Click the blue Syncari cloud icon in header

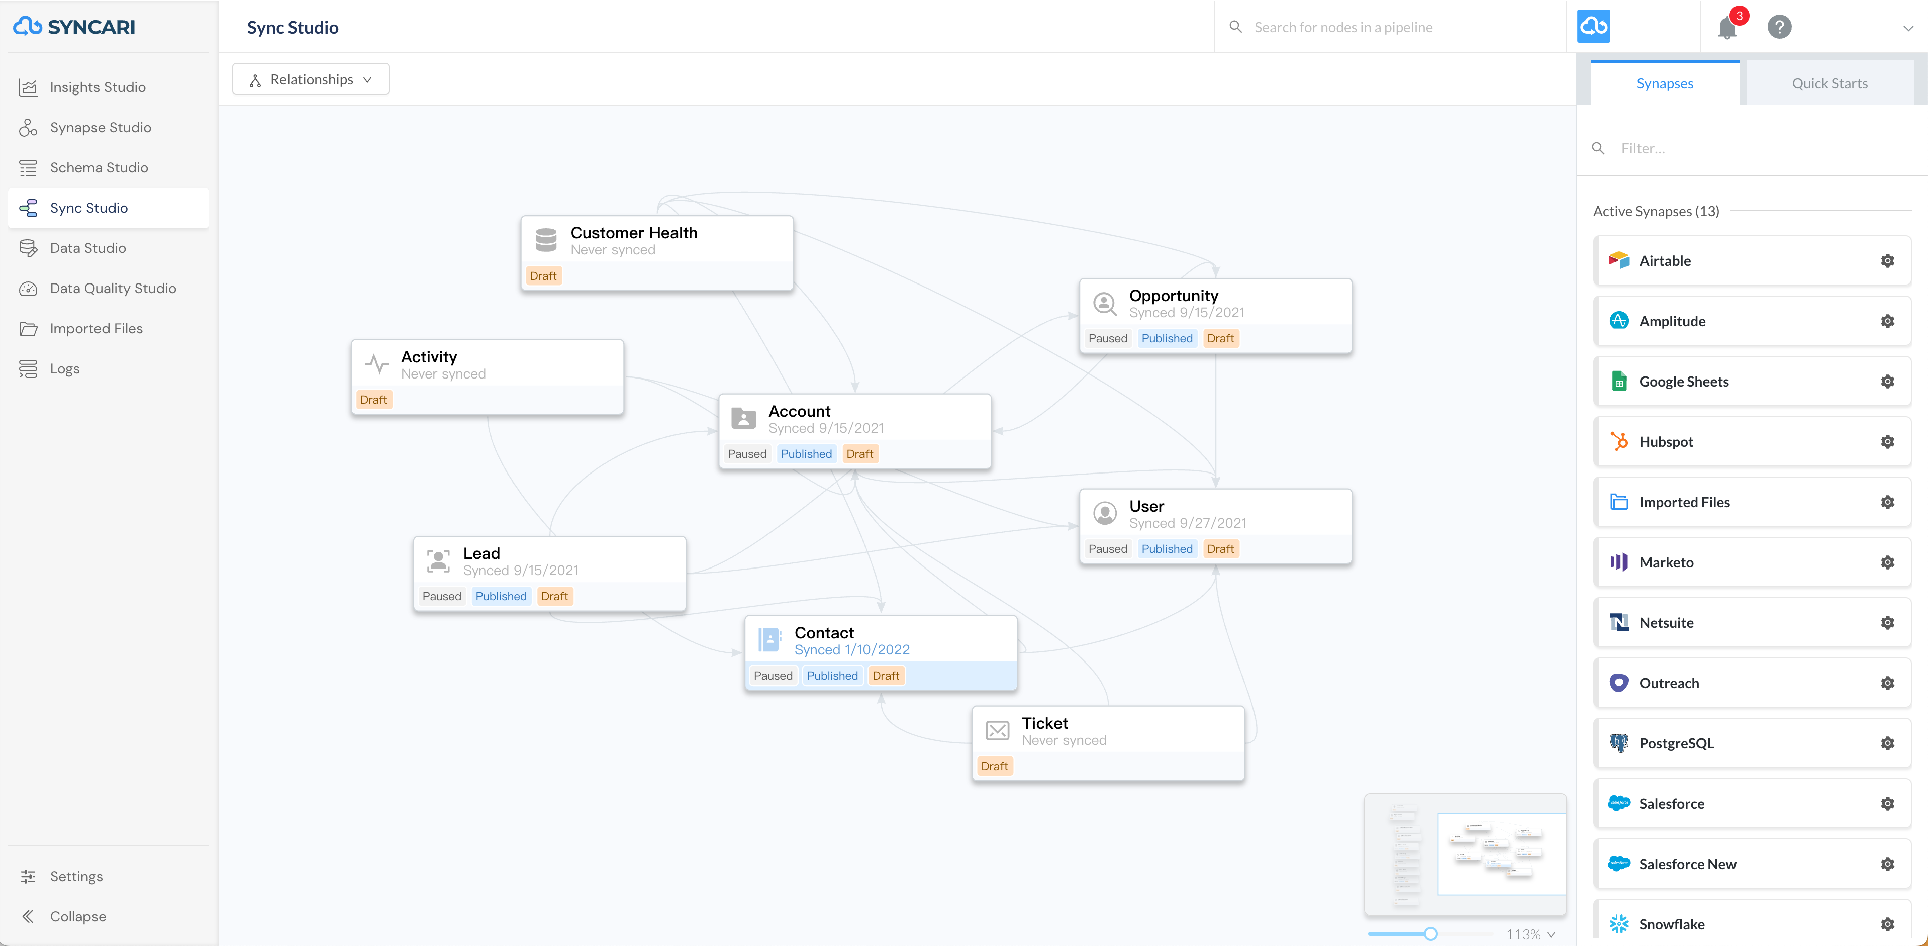pyautogui.click(x=1593, y=27)
